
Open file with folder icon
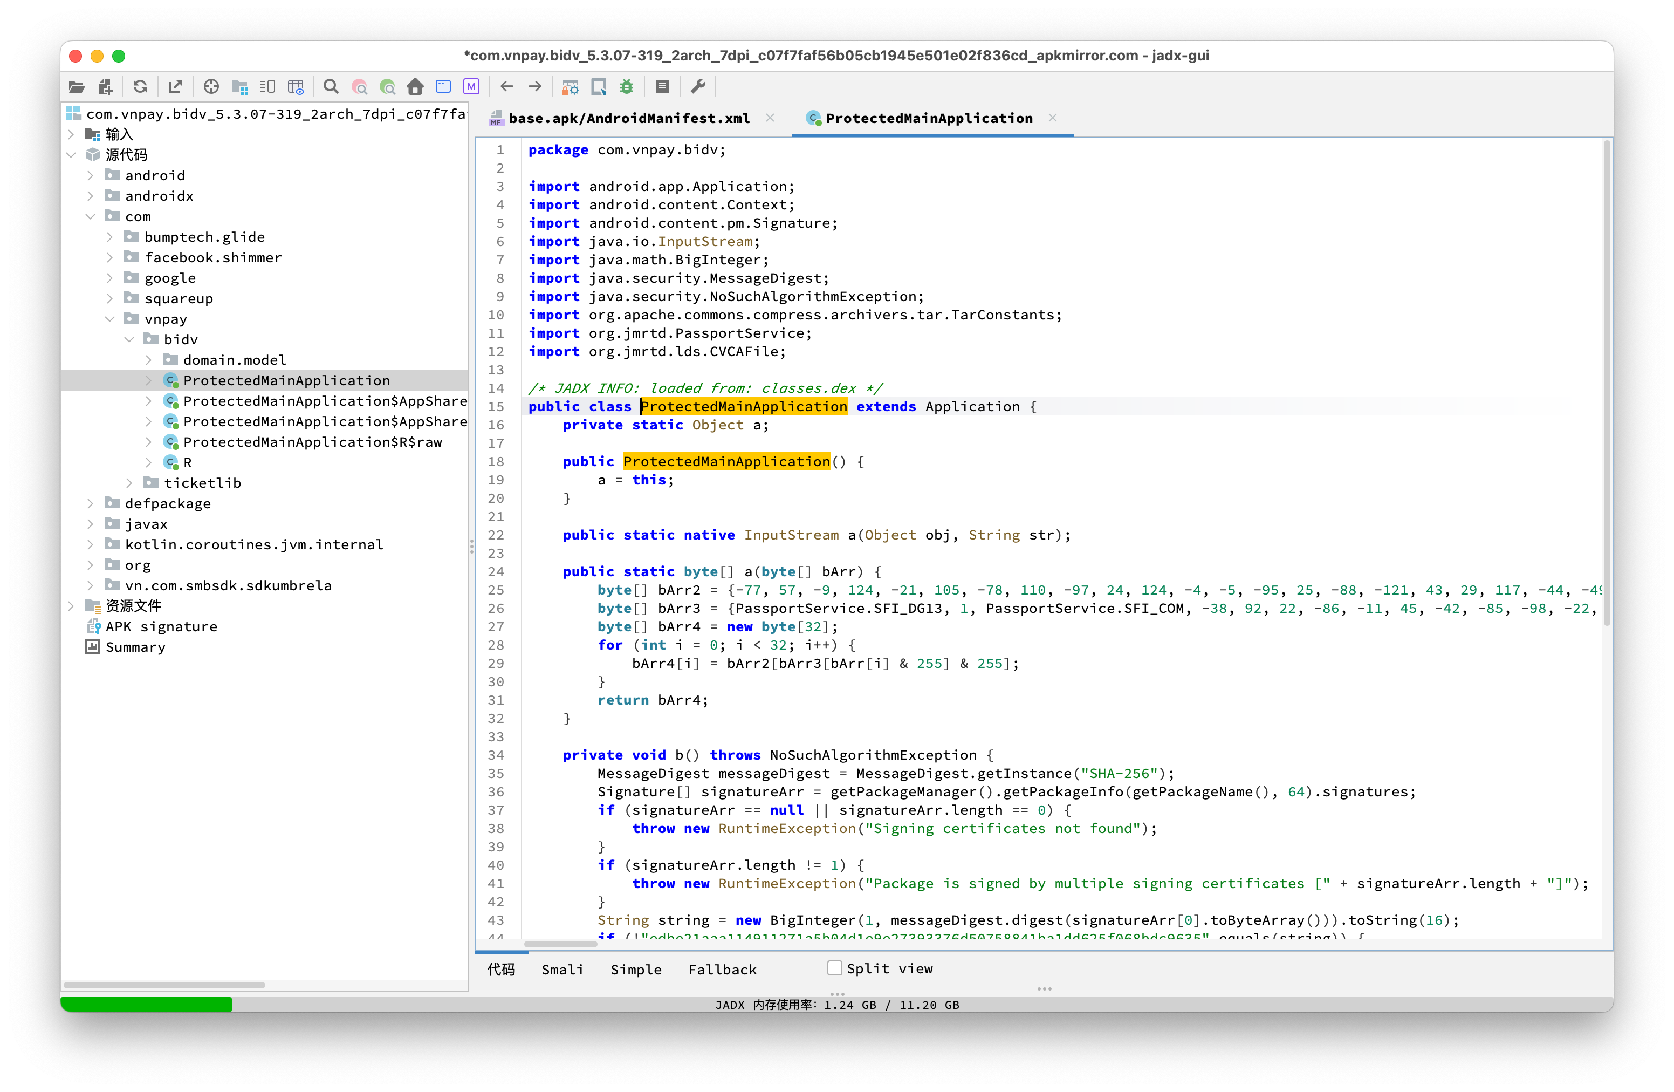tap(77, 86)
